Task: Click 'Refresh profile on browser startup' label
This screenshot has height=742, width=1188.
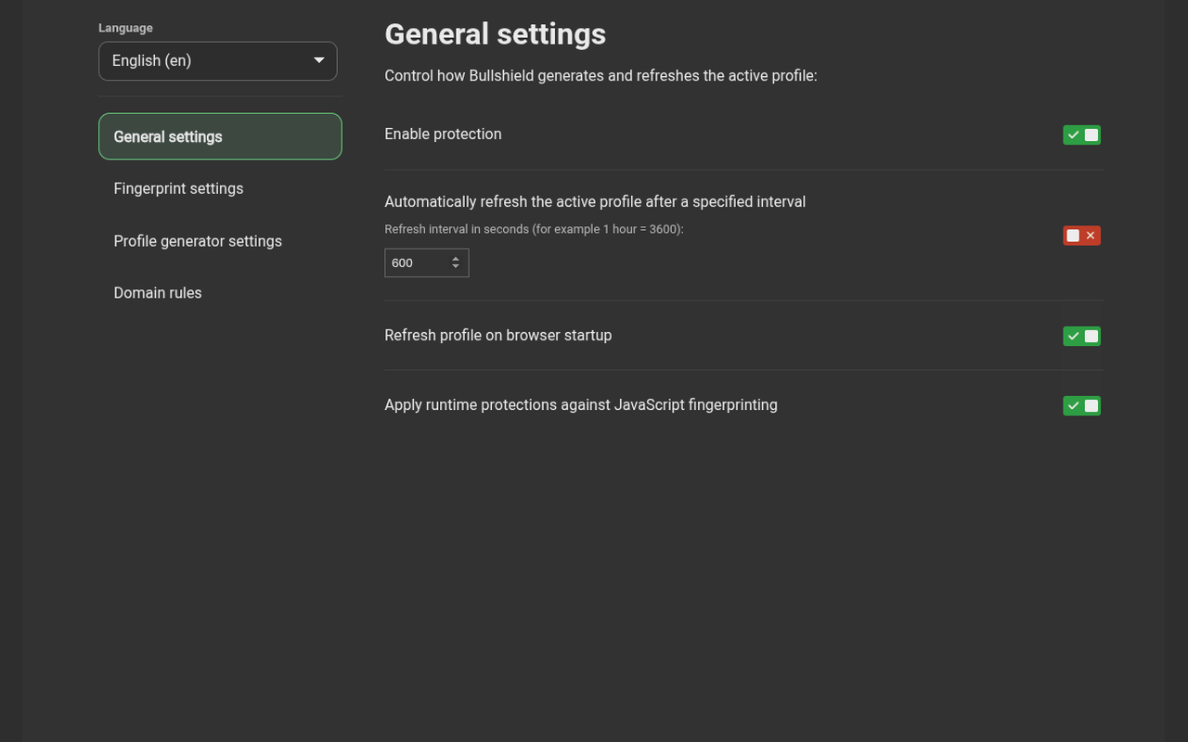Action: coord(498,336)
